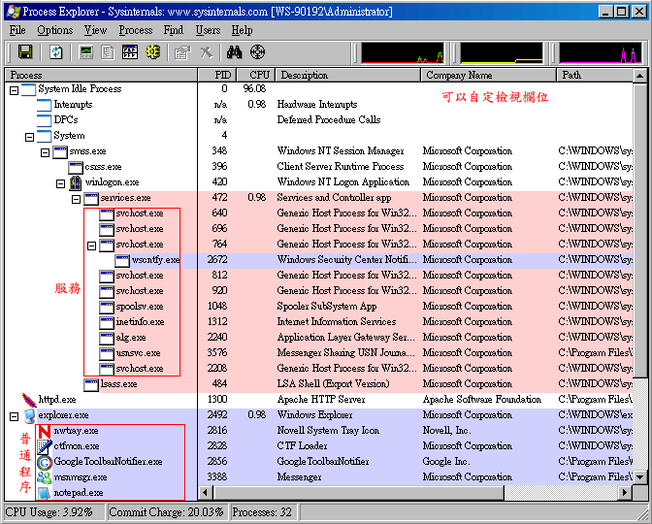
Task: Click the commit charge history graph
Action: (502, 52)
